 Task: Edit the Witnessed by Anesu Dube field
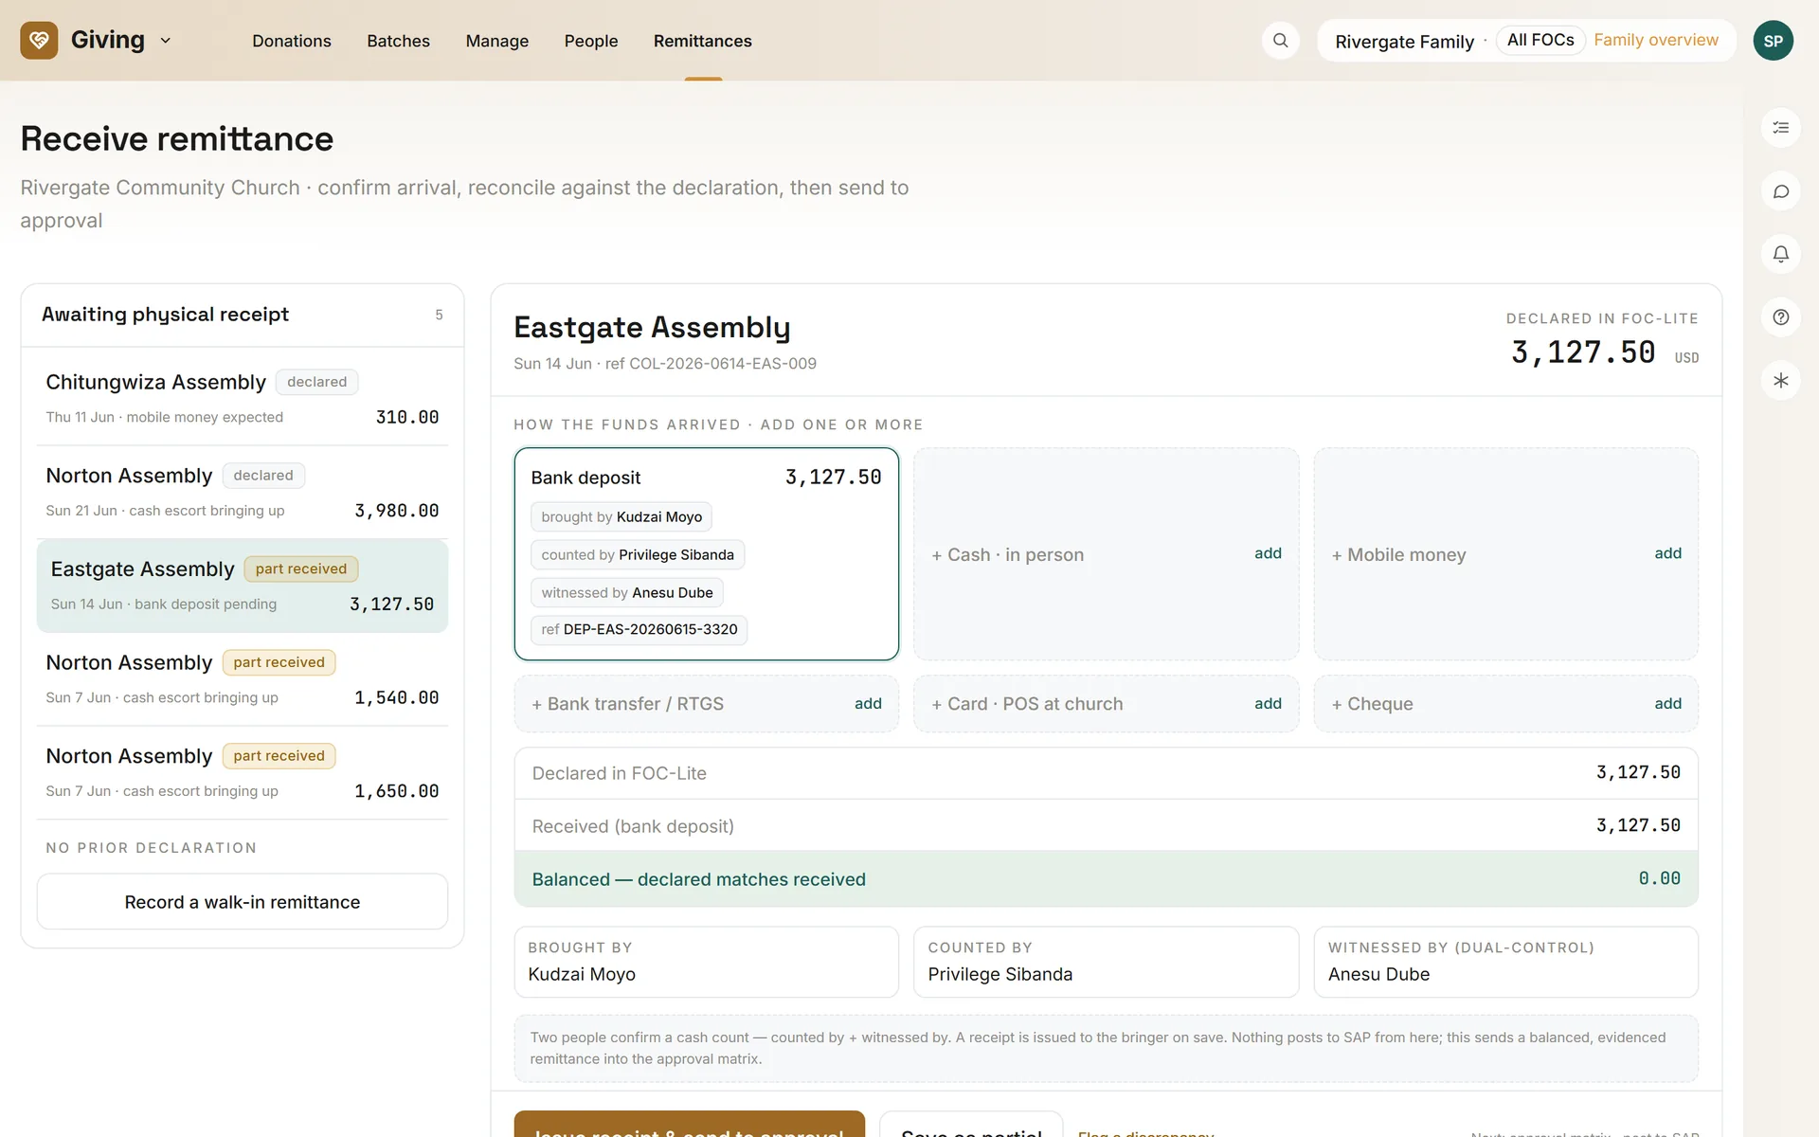[1505, 962]
